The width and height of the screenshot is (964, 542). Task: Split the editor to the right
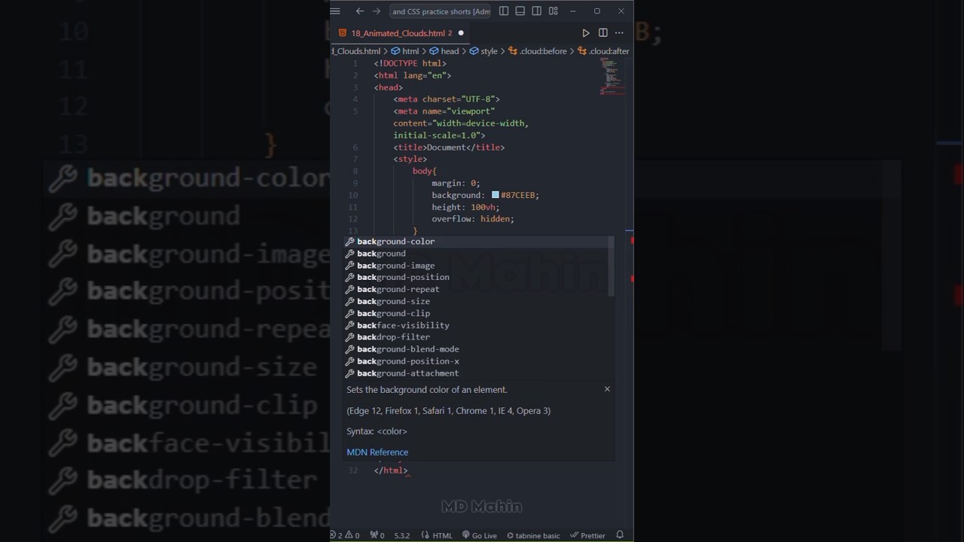tap(602, 33)
